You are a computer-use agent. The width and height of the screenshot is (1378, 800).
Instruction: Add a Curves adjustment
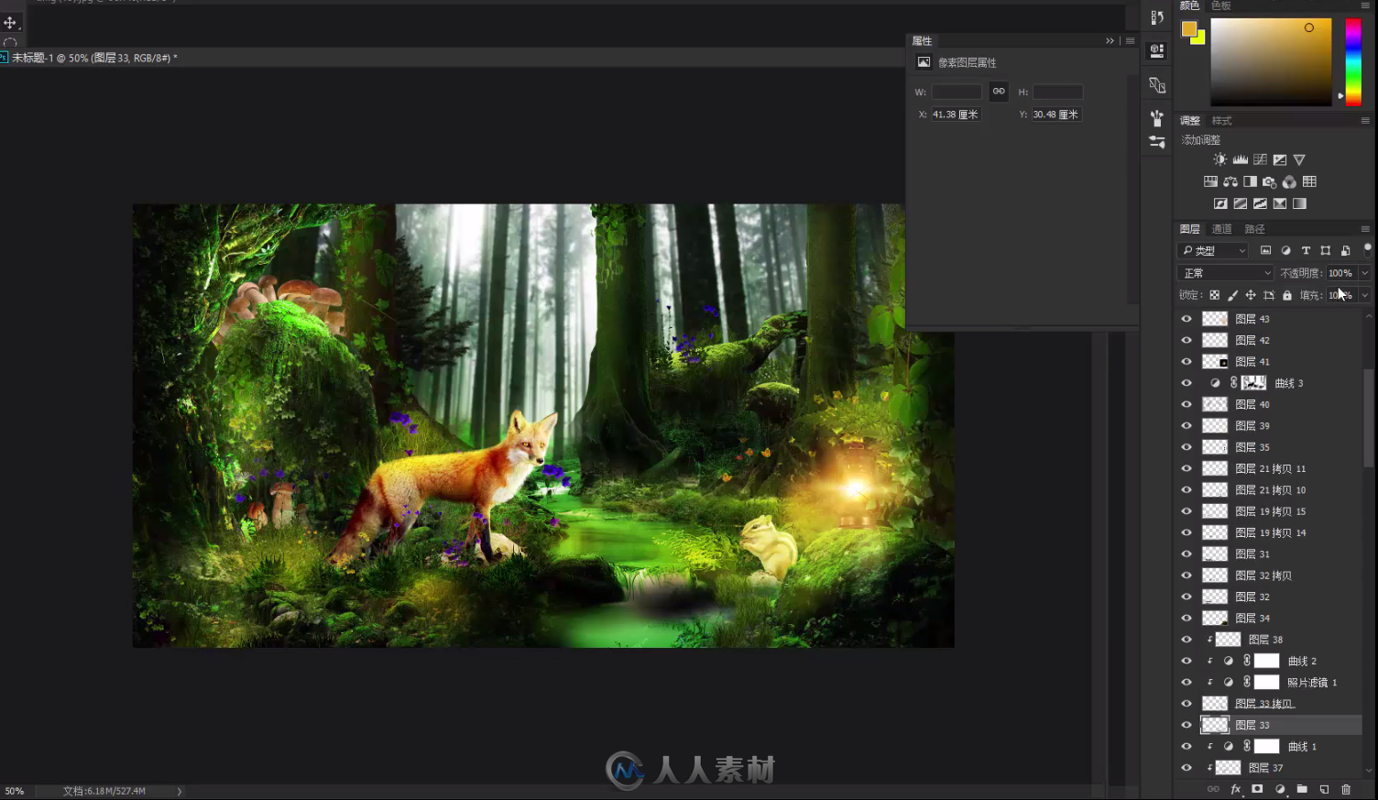click(x=1260, y=159)
